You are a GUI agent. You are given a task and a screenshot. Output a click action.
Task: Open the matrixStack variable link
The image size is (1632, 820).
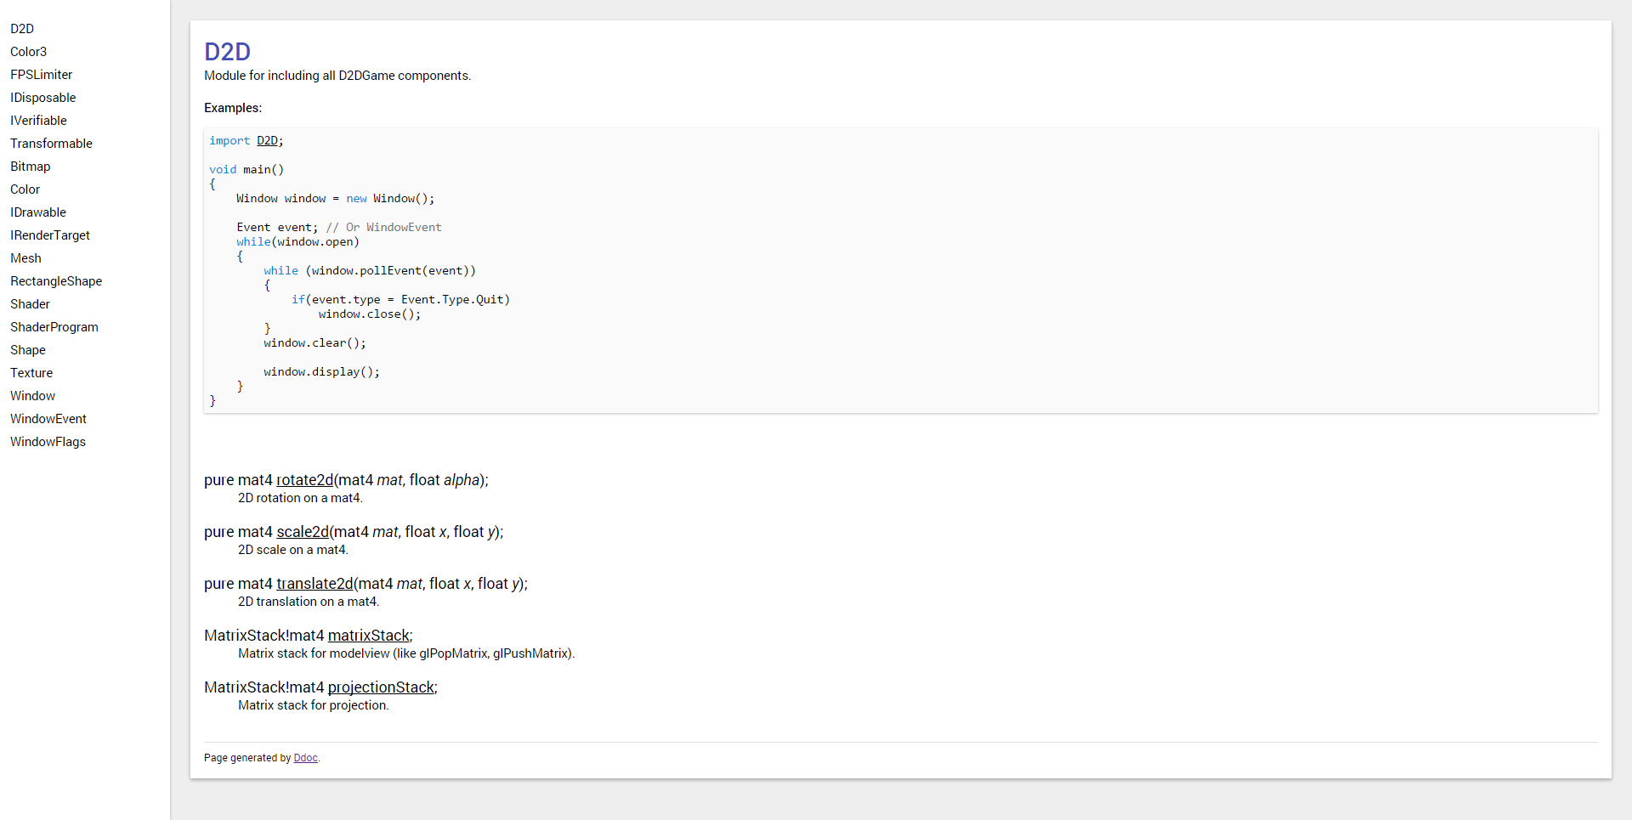coord(369,636)
